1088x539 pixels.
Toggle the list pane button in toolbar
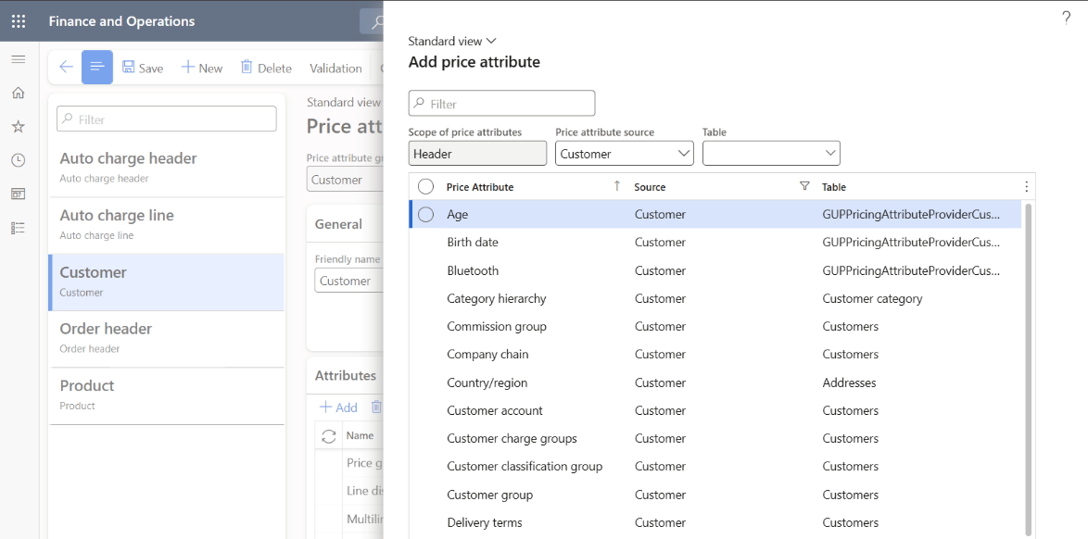coord(97,68)
